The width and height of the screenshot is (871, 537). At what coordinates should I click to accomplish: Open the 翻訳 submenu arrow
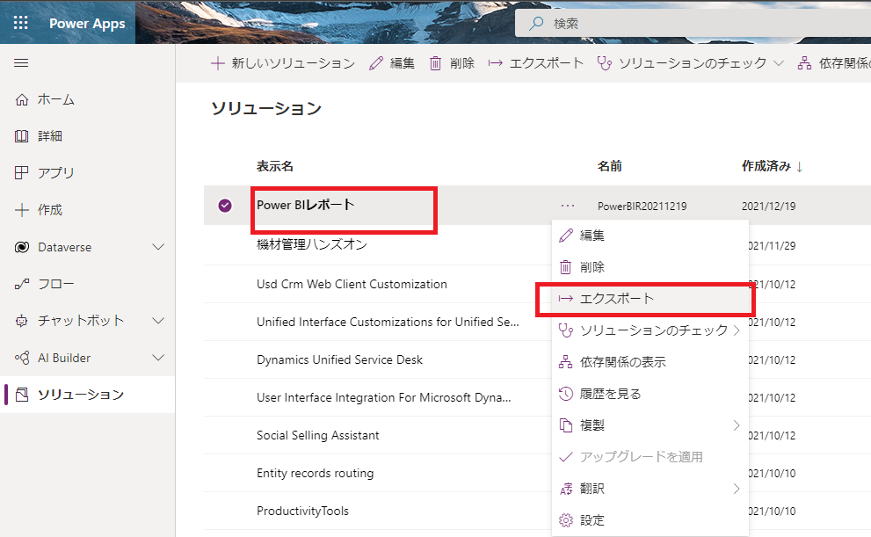coord(737,489)
